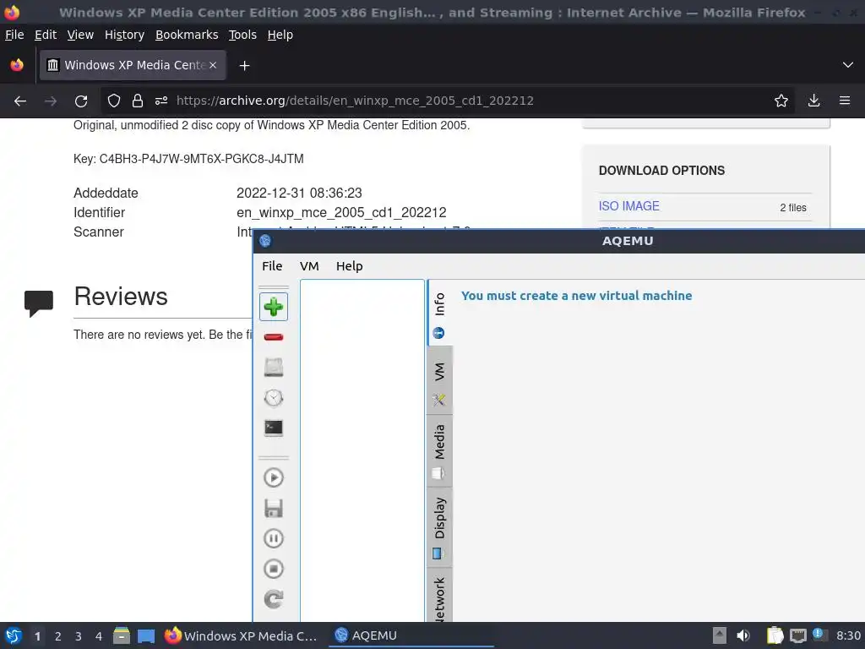Open the file manager icon in taskbar
This screenshot has height=649, width=865.
(x=122, y=636)
